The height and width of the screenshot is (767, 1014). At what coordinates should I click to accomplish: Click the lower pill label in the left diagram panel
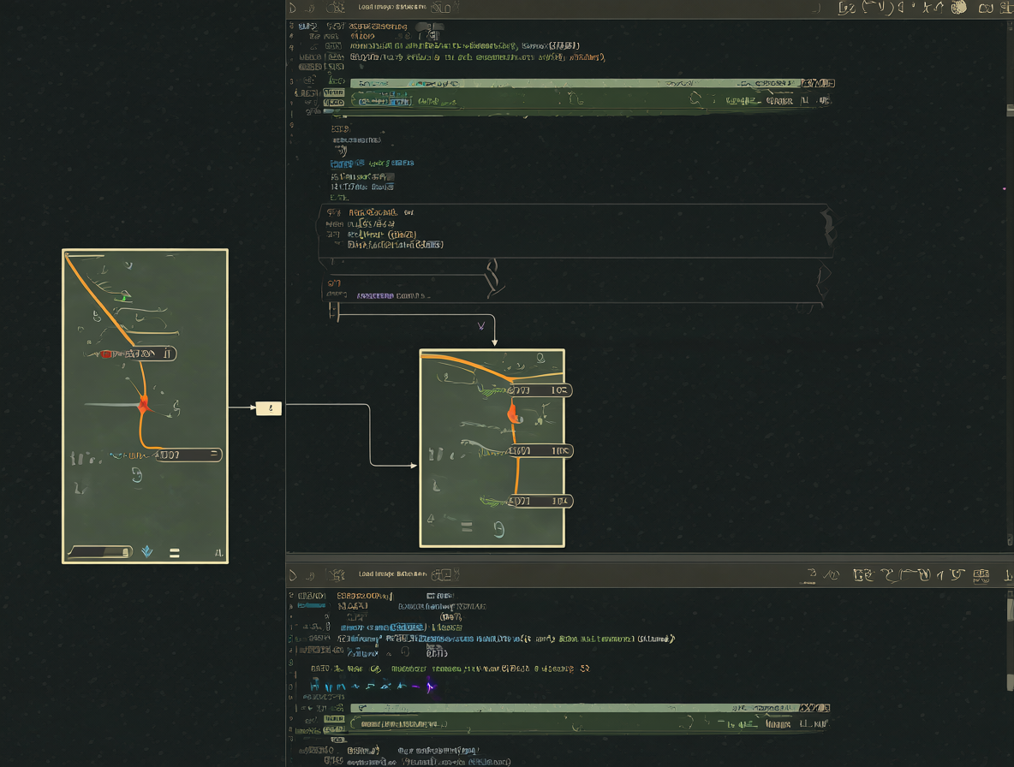(x=188, y=455)
